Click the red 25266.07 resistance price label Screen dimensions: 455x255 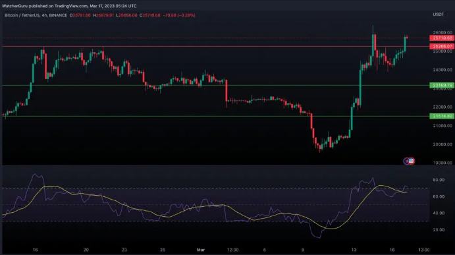[442, 47]
